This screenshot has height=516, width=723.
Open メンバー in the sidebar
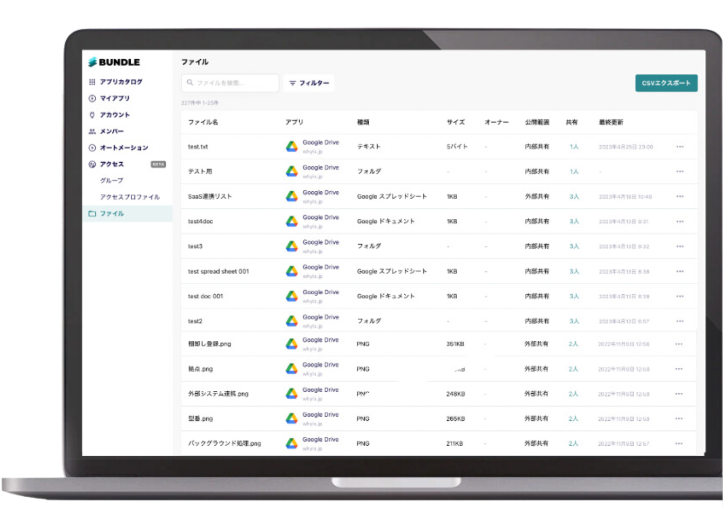(x=112, y=132)
